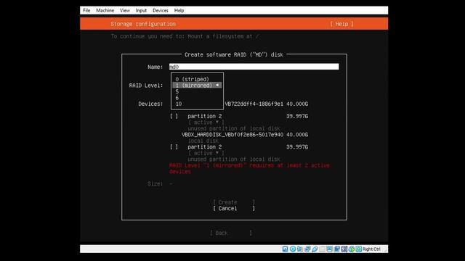
Task: Click the network adapter status icon
Action: [307, 249]
